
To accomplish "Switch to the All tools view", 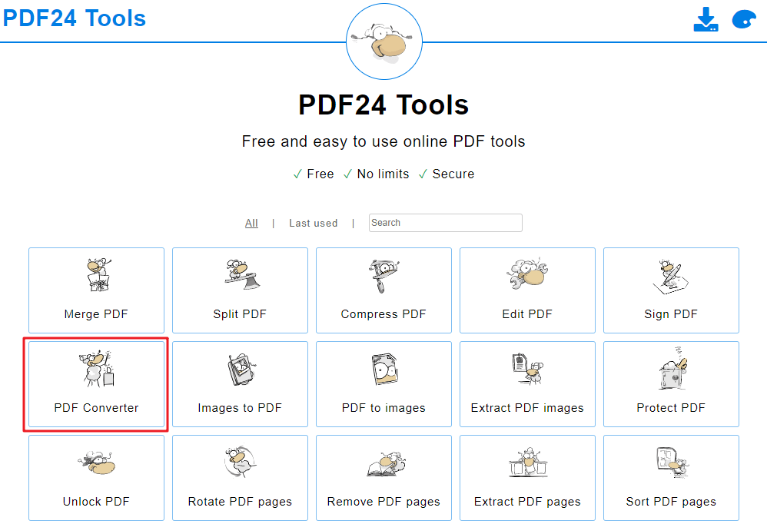I will pyautogui.click(x=251, y=223).
